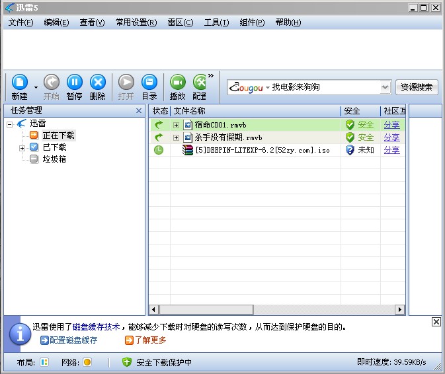Click the 已下载 blue check icon
This screenshot has height=374, width=445.
[x=34, y=147]
